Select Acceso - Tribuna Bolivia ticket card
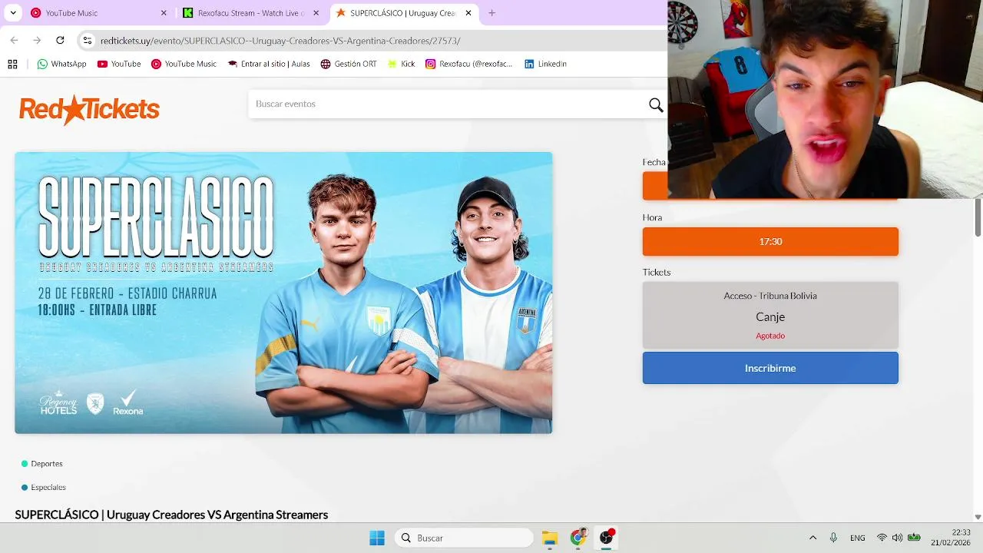Image resolution: width=983 pixels, height=553 pixels. tap(770, 315)
